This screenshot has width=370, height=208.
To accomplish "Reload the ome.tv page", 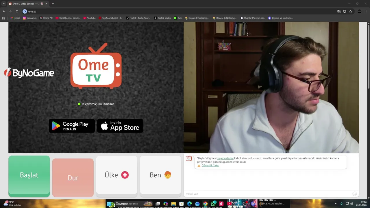I will 17,12.
